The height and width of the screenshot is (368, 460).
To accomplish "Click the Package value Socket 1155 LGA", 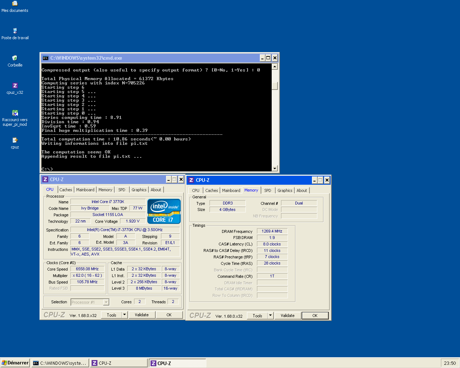I will (x=108, y=215).
